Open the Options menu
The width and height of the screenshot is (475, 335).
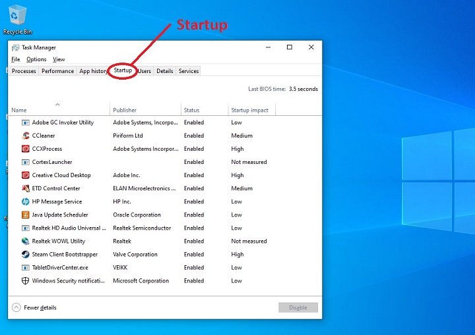(36, 59)
